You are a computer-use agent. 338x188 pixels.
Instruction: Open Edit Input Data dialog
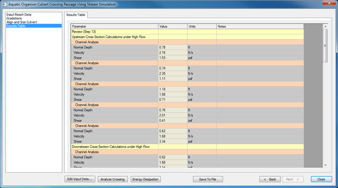point(80,179)
